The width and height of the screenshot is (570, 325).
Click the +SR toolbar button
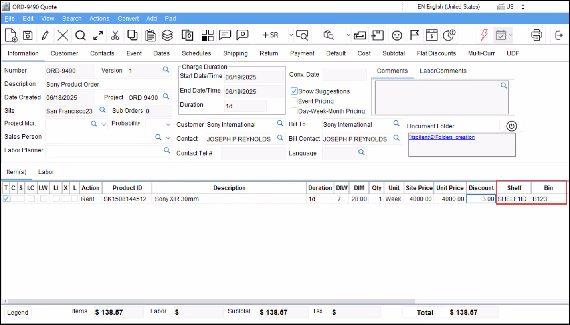[270, 35]
